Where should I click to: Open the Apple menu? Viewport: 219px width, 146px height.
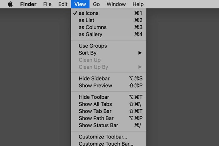click(10, 4)
